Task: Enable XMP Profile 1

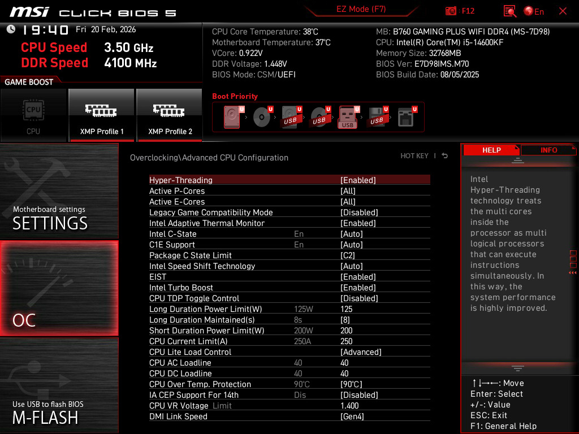Action: tap(102, 115)
